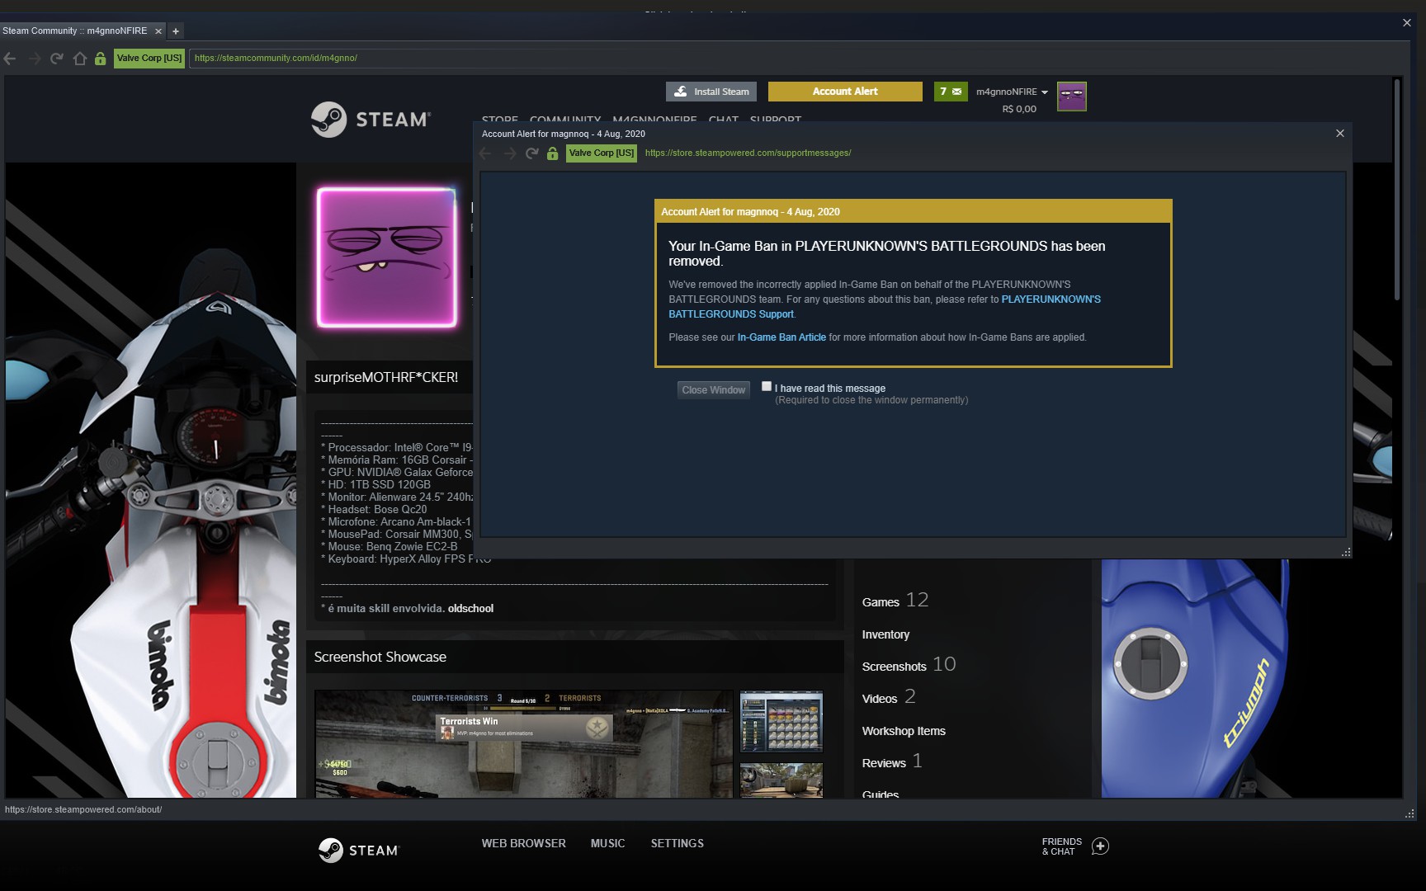The height and width of the screenshot is (891, 1426).
Task: Click the Install Steam button
Action: [x=712, y=92]
